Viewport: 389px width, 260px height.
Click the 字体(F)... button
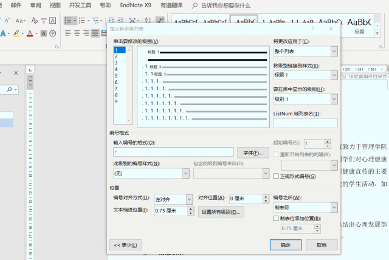[x=253, y=152]
